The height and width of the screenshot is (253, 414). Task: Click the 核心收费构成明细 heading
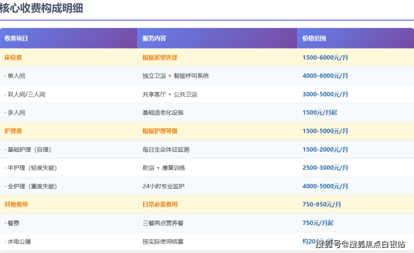click(41, 8)
